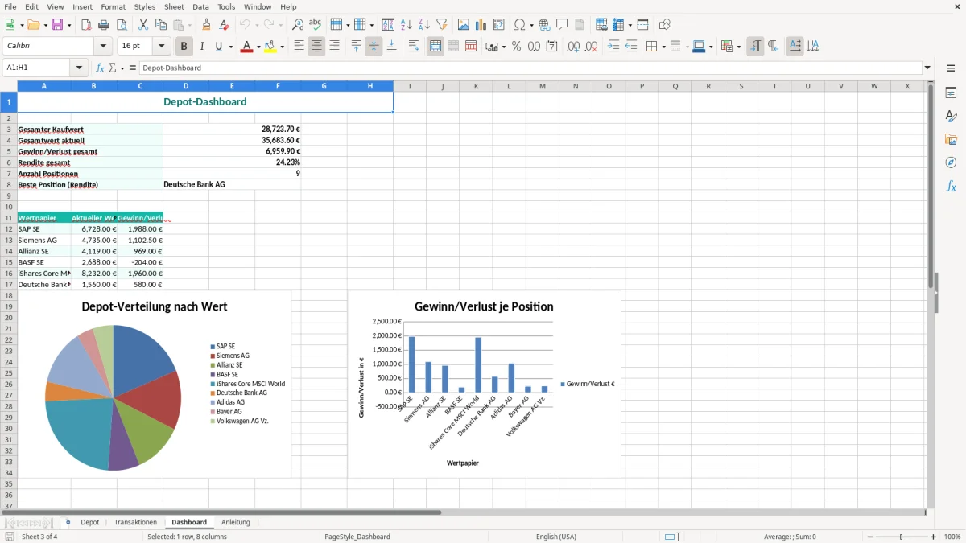
Task: Click the Add Decimal Place icon
Action: coord(573,47)
